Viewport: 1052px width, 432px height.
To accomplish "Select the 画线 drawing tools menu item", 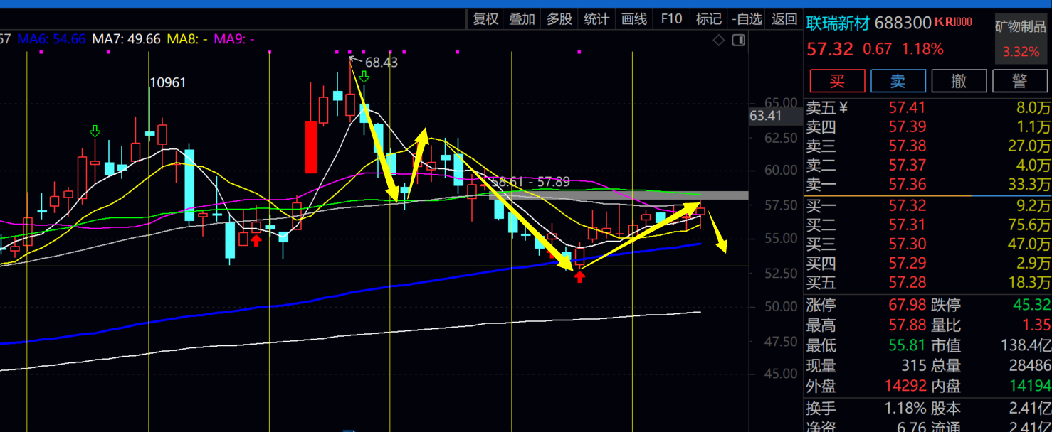I will tap(633, 19).
